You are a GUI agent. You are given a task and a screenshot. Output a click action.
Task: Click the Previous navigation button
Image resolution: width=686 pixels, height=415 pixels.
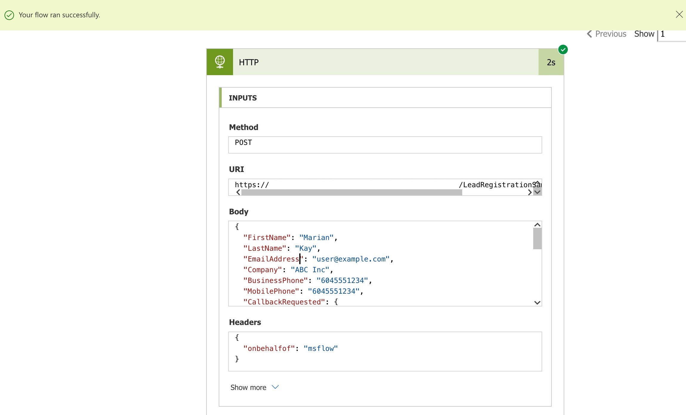pyautogui.click(x=606, y=34)
